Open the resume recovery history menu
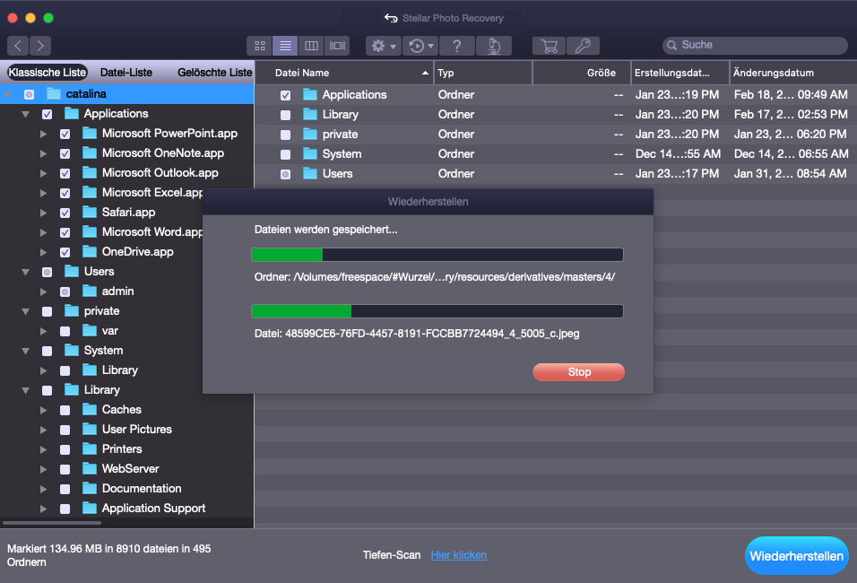857x583 pixels. (420, 46)
